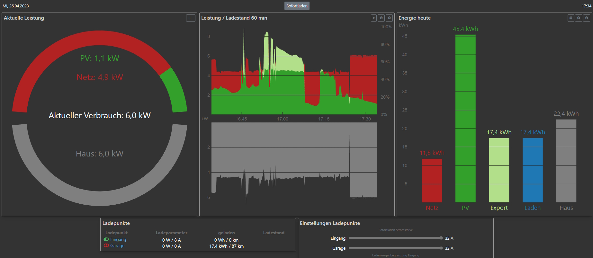Click the Eingang current strength slider
Viewport: 593px width, 258px height.
point(395,238)
